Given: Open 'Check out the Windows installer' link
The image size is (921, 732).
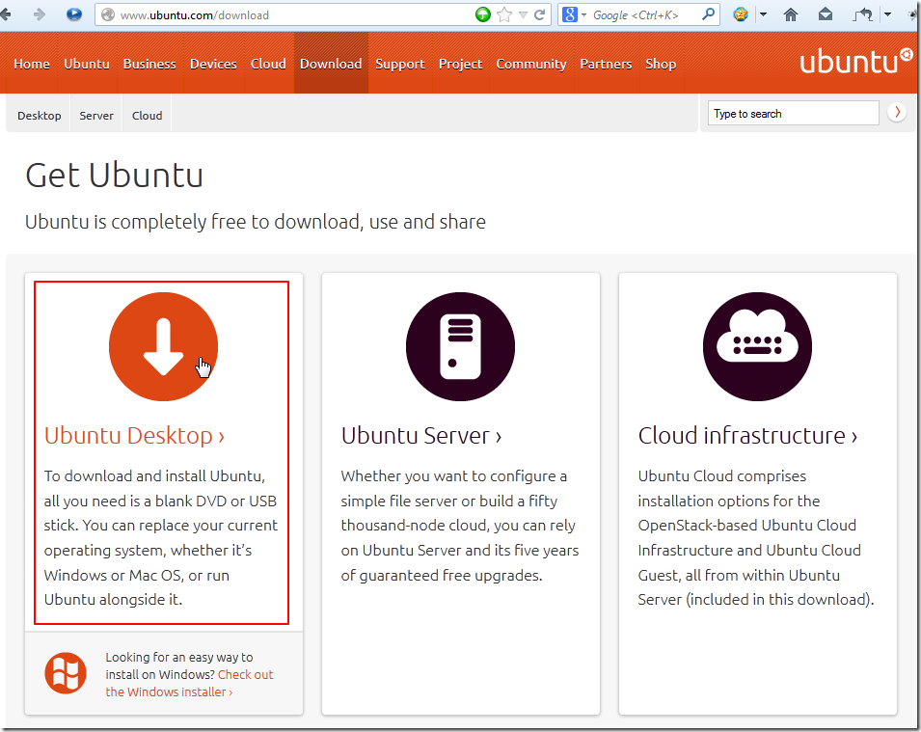Looking at the screenshot, I should tap(189, 683).
